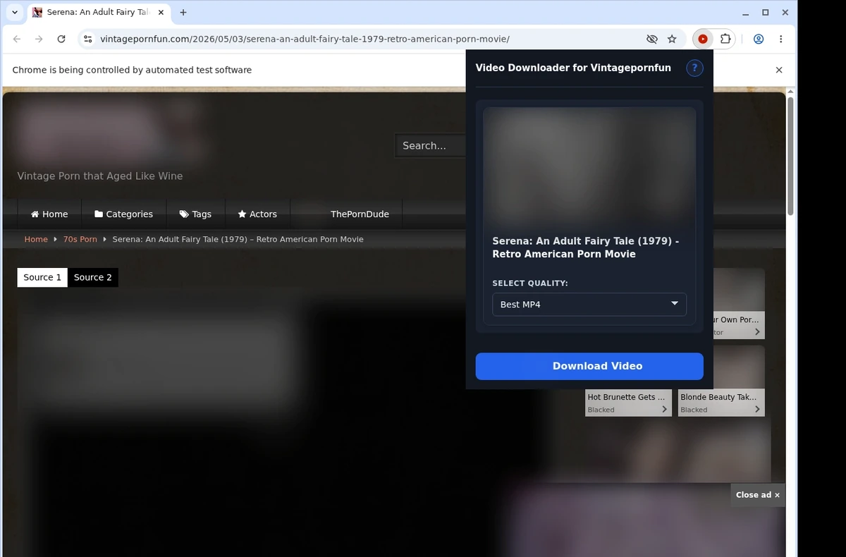Follow the Home breadcrumb link
Screen dimensions: 846x557
pyautogui.click(x=36, y=240)
